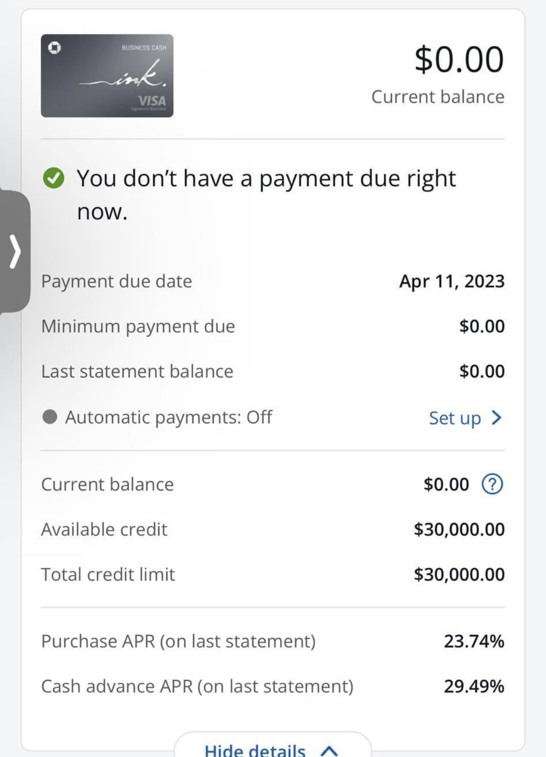Click the Minimum payment due $0.00 amount

click(482, 326)
